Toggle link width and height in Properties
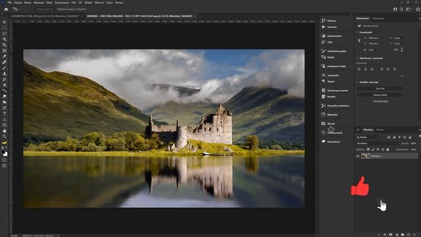The image size is (421, 237). click(359, 41)
